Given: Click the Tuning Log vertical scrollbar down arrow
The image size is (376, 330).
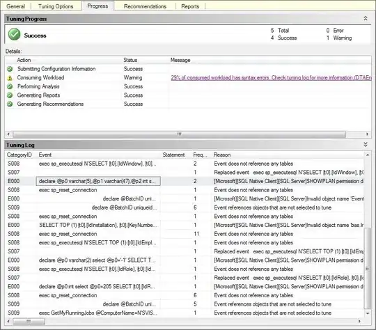Looking at the screenshot, I should coord(368,313).
